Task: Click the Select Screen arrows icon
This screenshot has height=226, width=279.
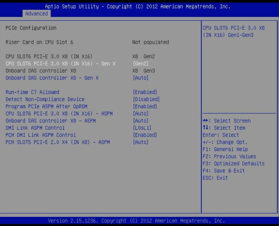Action: tap(205, 121)
